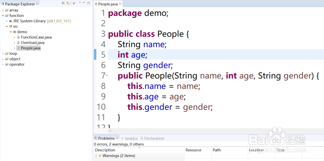This screenshot has height=161, width=324.
Task: Click the 'String name;' declaration on line 4
Action: pos(142,45)
